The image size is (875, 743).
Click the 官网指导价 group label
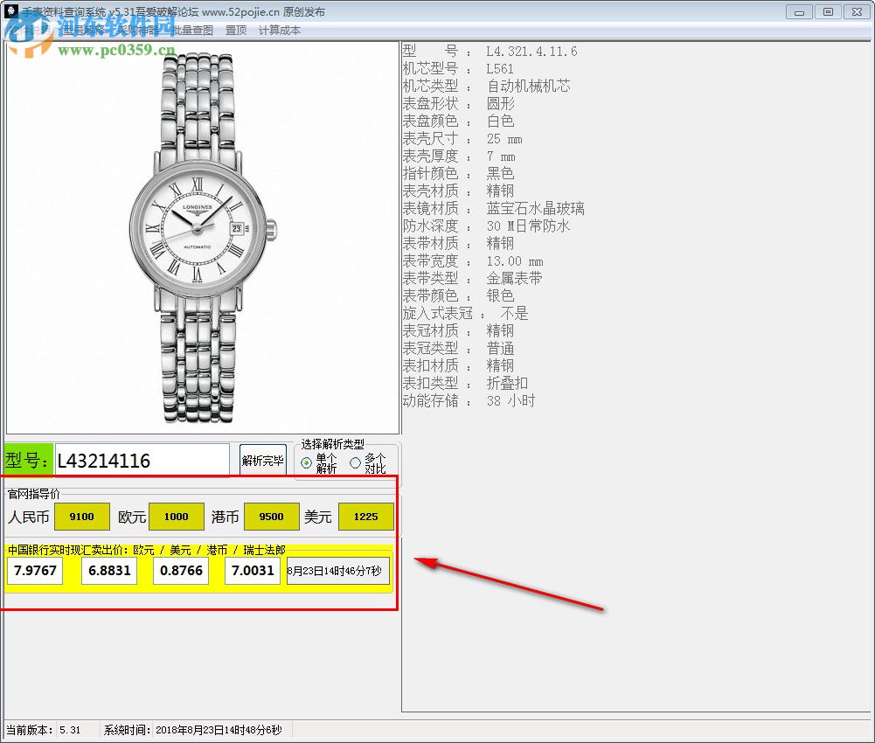click(33, 494)
